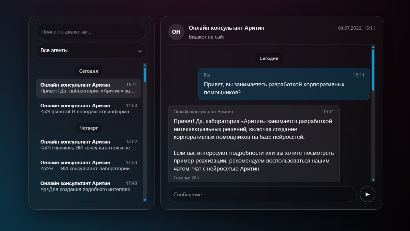Click the header title Онлайн консультант Аритин
The width and height of the screenshot is (410, 231).
226,28
